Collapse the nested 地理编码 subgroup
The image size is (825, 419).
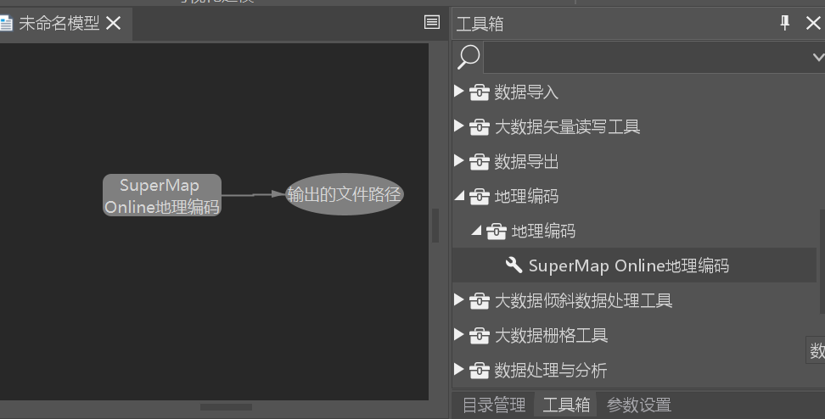click(x=476, y=231)
